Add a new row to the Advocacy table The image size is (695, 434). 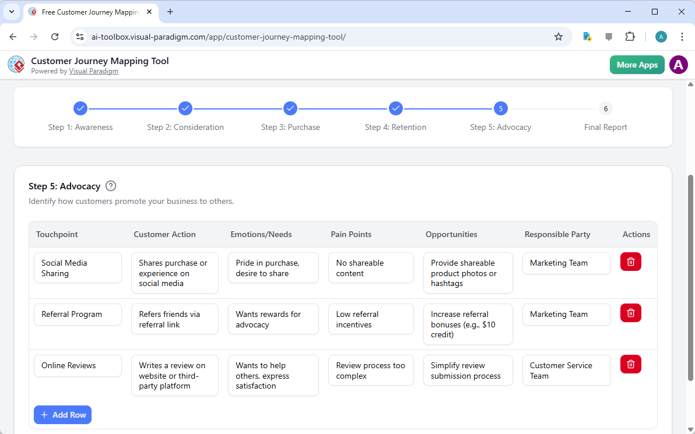pos(62,414)
